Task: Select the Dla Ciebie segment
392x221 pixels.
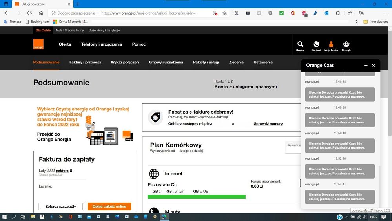Action: click(x=43, y=30)
